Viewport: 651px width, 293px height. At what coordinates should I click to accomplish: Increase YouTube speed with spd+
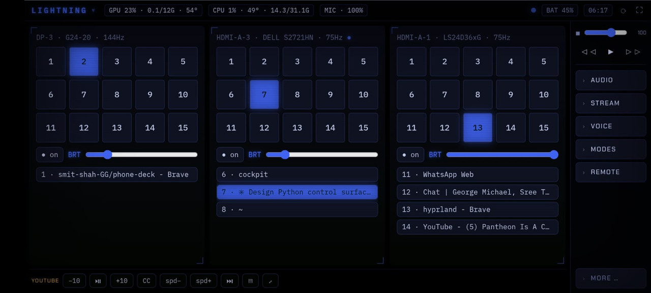[203, 281]
